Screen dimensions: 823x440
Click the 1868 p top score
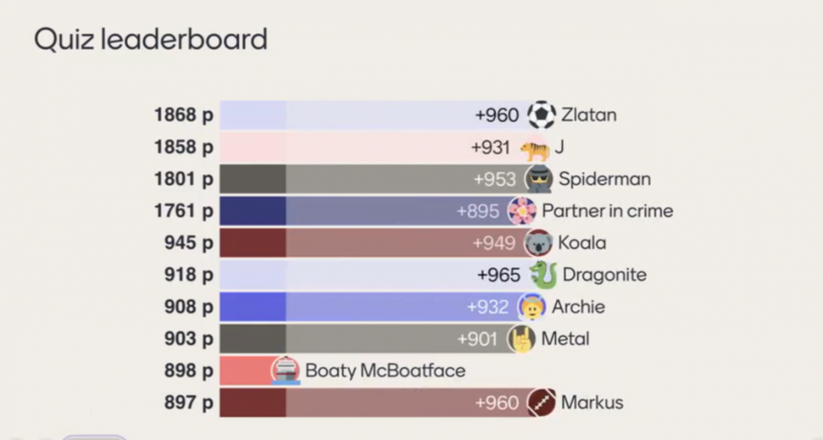pos(183,115)
